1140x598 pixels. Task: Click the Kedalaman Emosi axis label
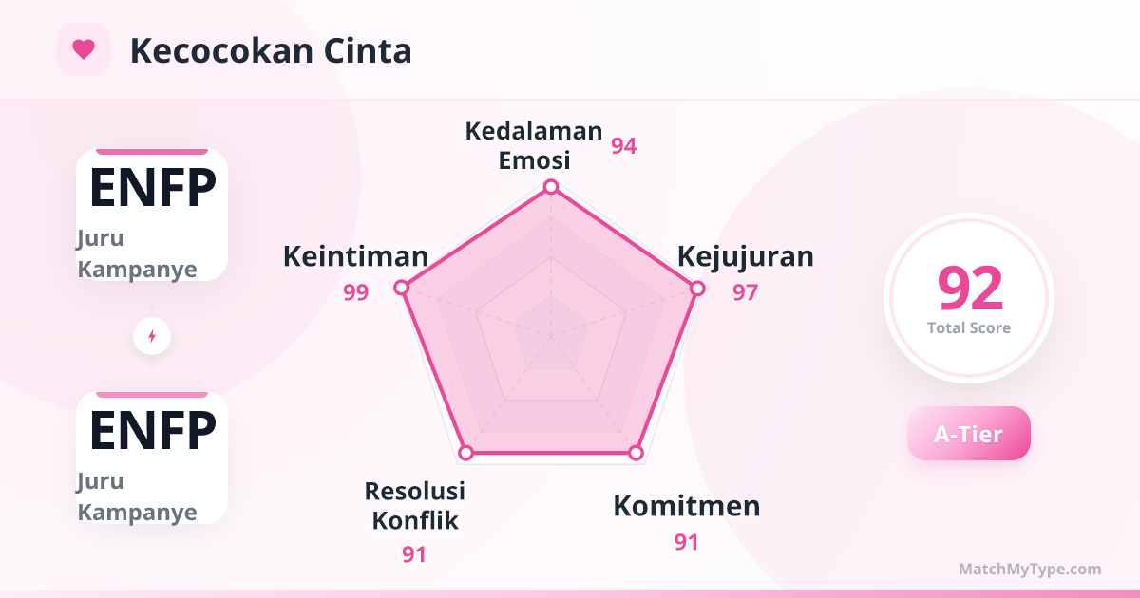point(534,144)
